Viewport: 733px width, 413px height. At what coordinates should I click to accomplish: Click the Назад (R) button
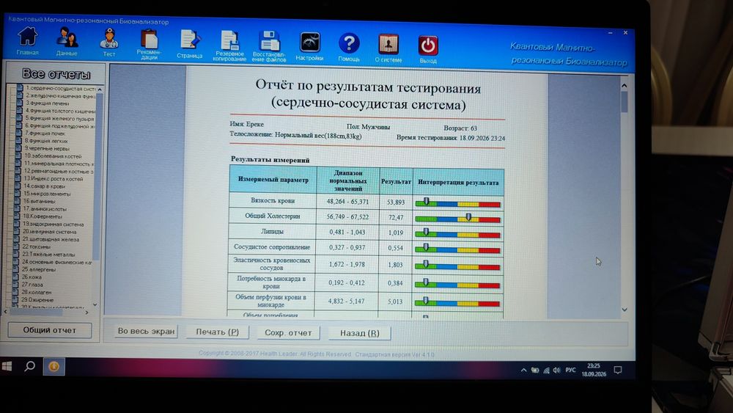click(x=359, y=333)
